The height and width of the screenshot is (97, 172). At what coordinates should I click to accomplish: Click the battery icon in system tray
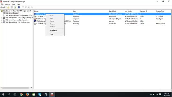pos(154,95)
